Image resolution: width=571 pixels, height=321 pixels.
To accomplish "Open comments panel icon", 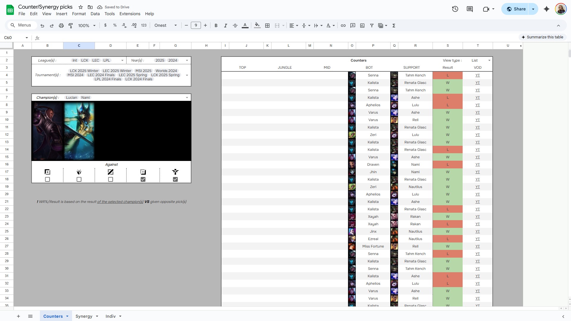I will tap(470, 9).
